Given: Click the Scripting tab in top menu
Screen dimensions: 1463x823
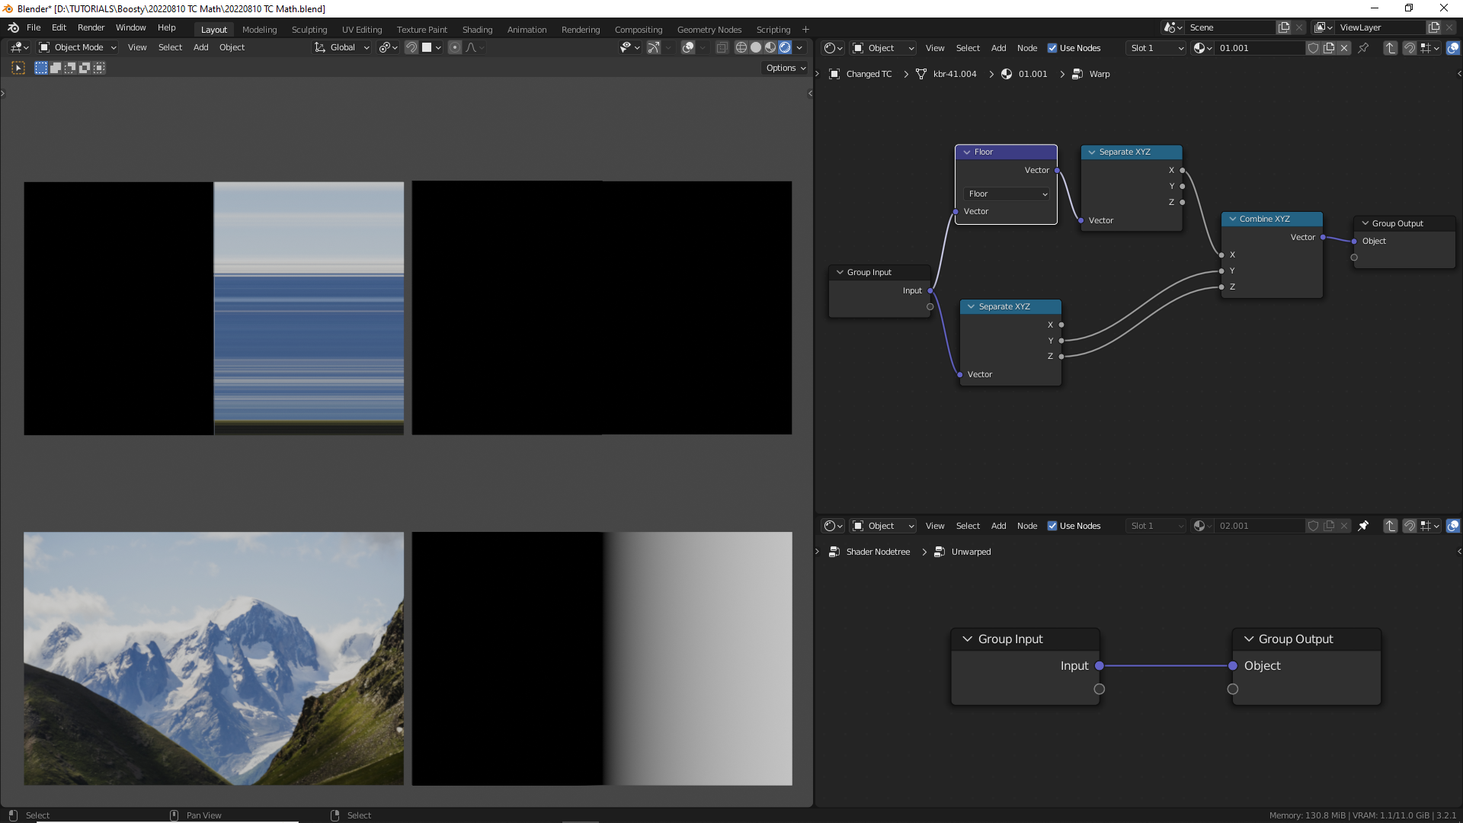Looking at the screenshot, I should tap(773, 28).
